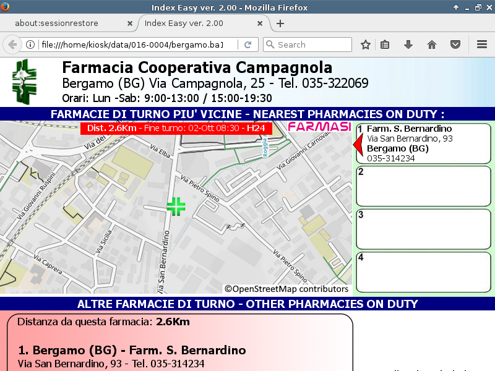495x371 pixels.
Task: Click the page info icon in address bar
Action: click(x=30, y=45)
